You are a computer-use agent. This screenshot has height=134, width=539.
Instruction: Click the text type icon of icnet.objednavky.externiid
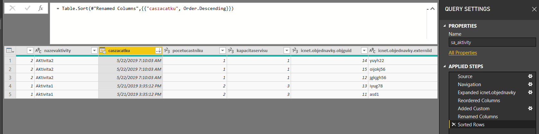click(x=373, y=50)
